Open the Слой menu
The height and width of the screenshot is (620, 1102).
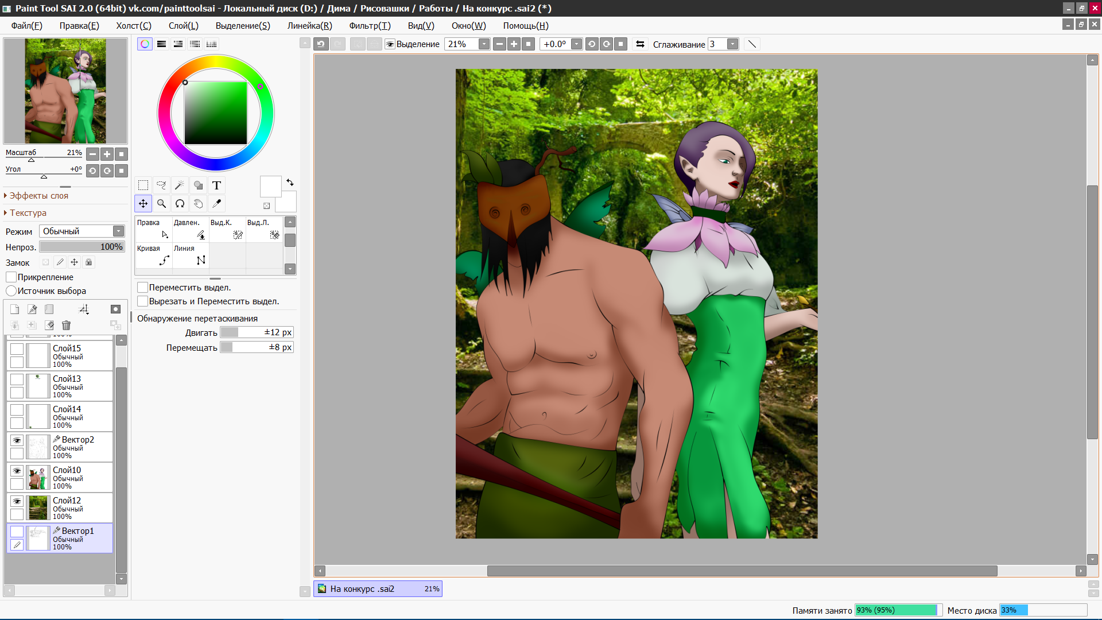184,26
